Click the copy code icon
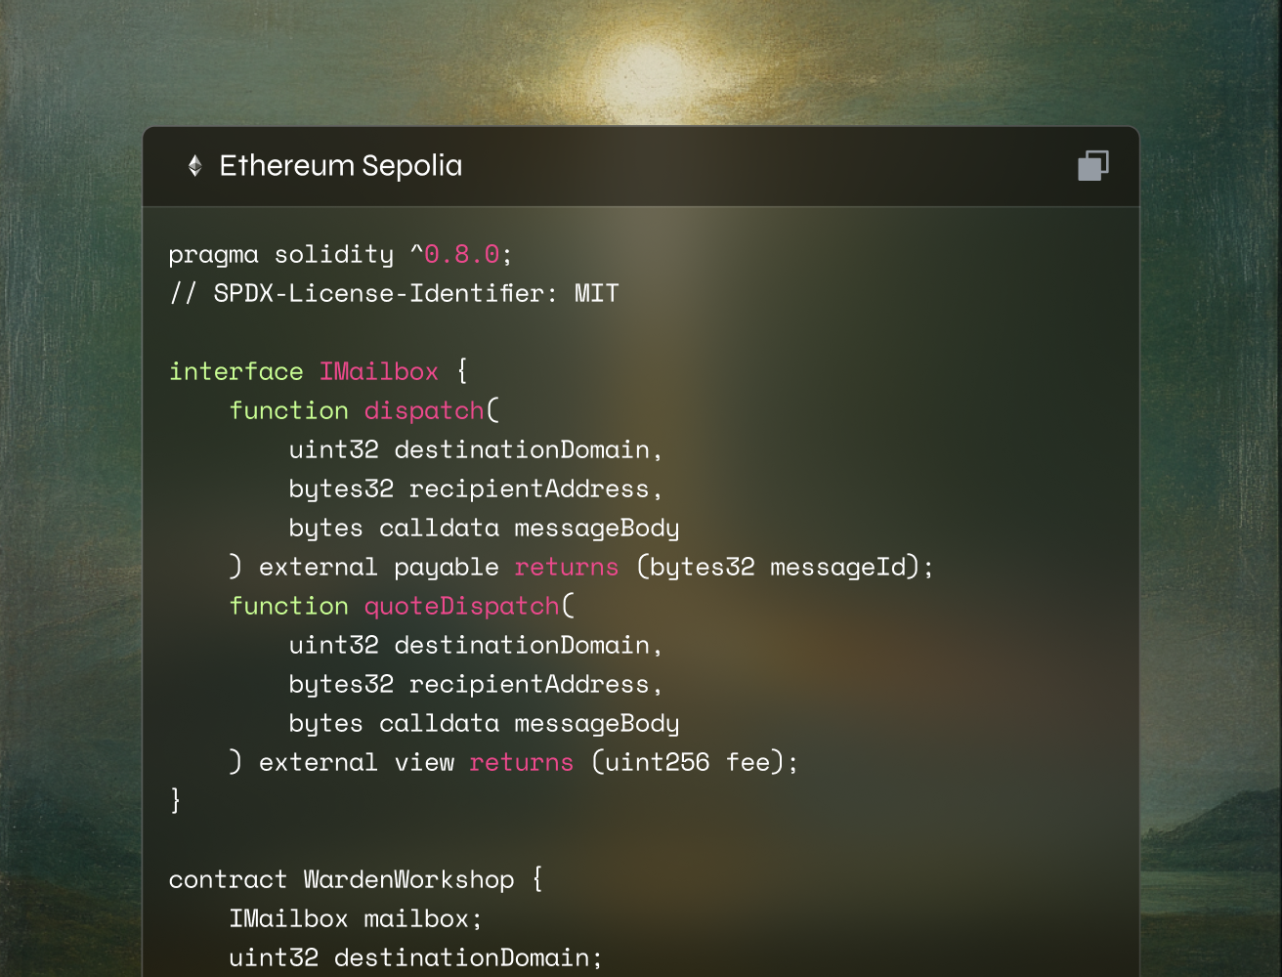Viewport: 1282px width, 977px height. coord(1092,166)
